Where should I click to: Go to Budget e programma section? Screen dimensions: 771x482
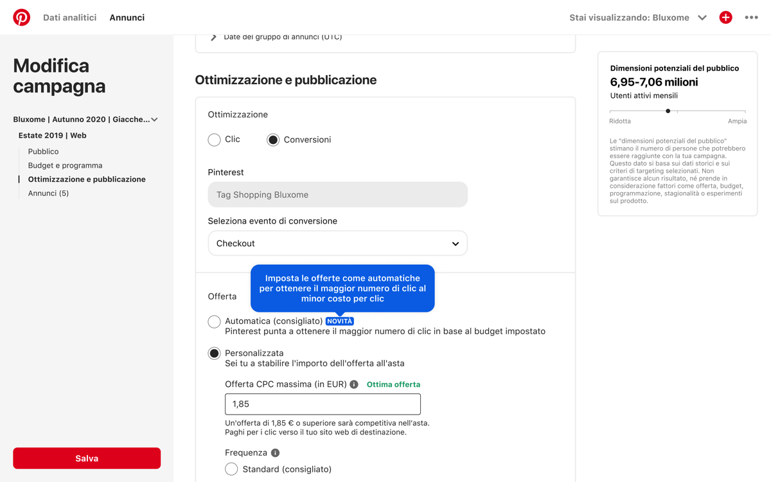[65, 165]
